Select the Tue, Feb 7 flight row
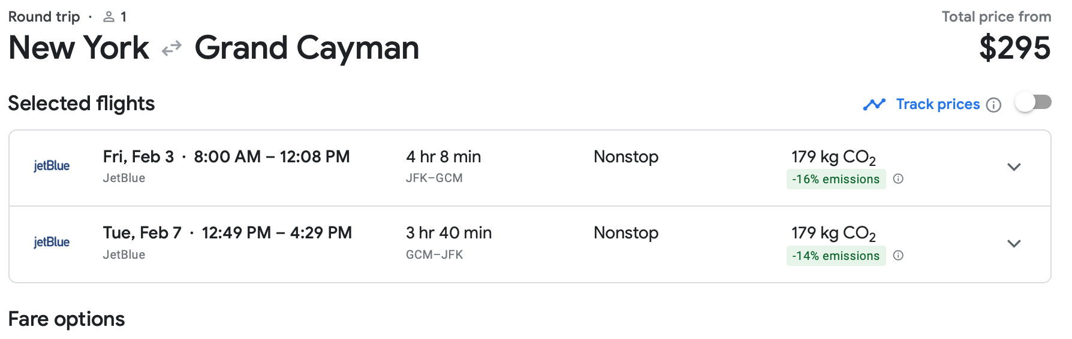 coord(227,233)
